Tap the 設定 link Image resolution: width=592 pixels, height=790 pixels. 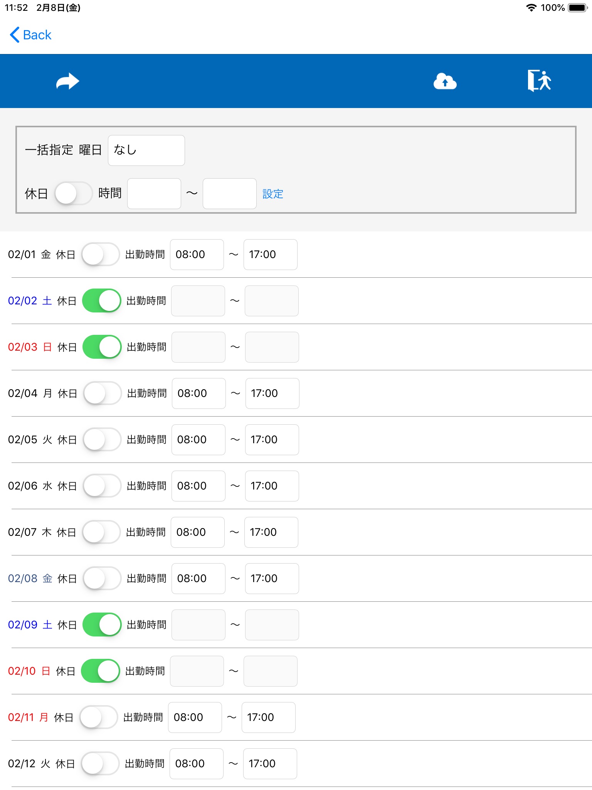click(273, 194)
